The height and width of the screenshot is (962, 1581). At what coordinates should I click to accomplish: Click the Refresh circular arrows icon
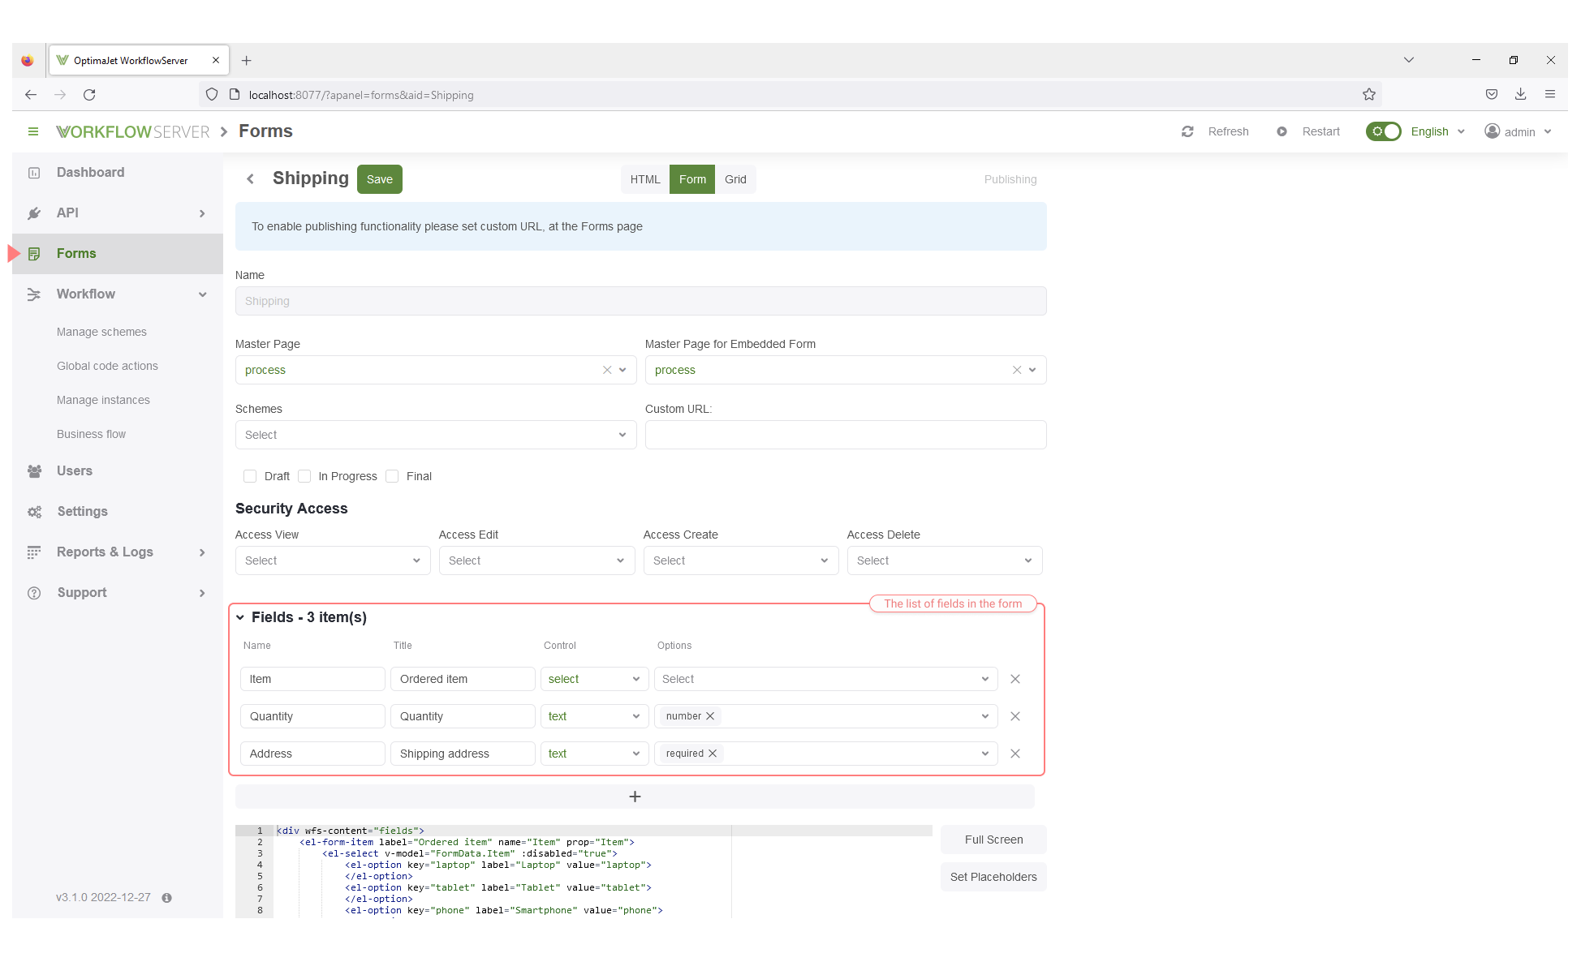[1187, 131]
